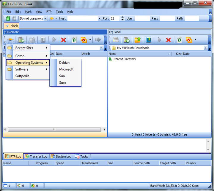Screen dimensions: 214x191
Task: Click the Progress column header in queue
Action: click(42, 163)
